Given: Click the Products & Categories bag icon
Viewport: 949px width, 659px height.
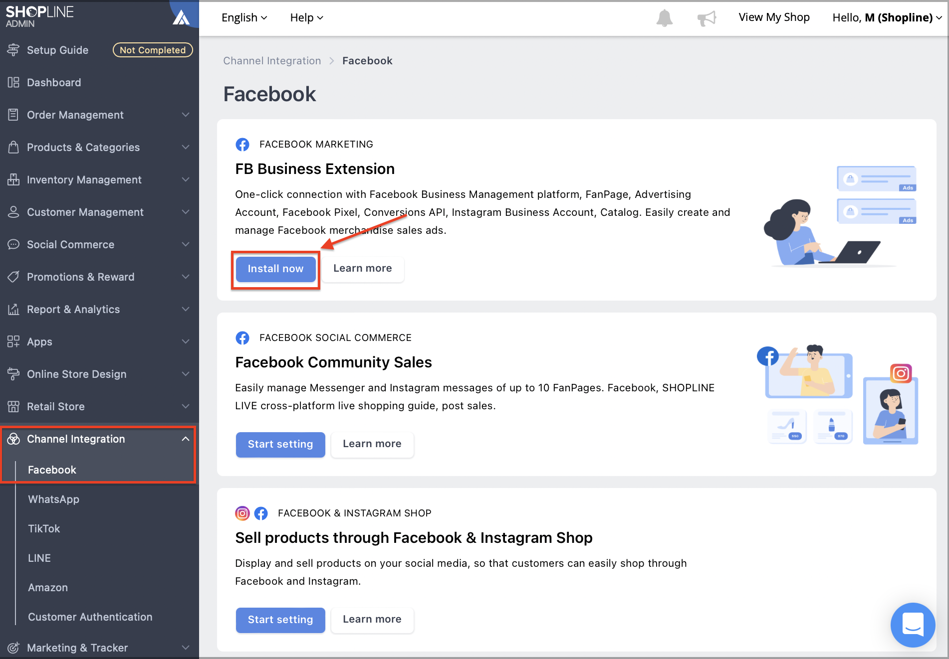Looking at the screenshot, I should click(x=13, y=147).
